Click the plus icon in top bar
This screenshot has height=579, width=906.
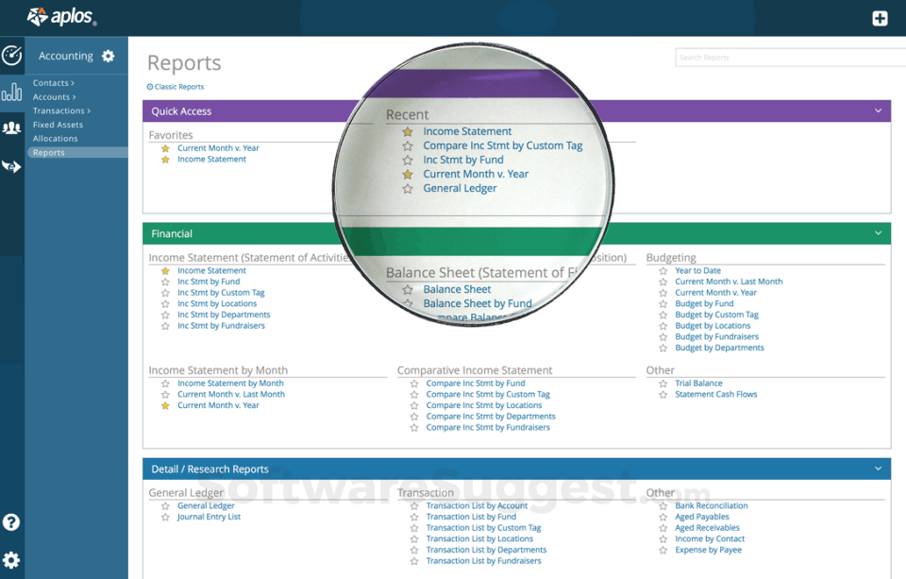[x=881, y=17]
